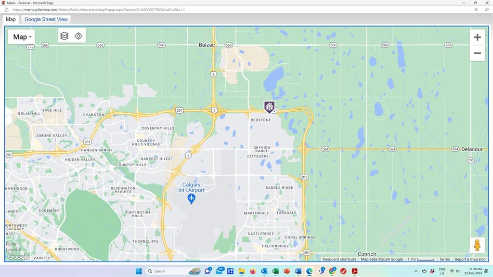Viewport: 493px width, 277px height.
Task: Open Excel from the taskbar
Action: pyautogui.click(x=275, y=271)
